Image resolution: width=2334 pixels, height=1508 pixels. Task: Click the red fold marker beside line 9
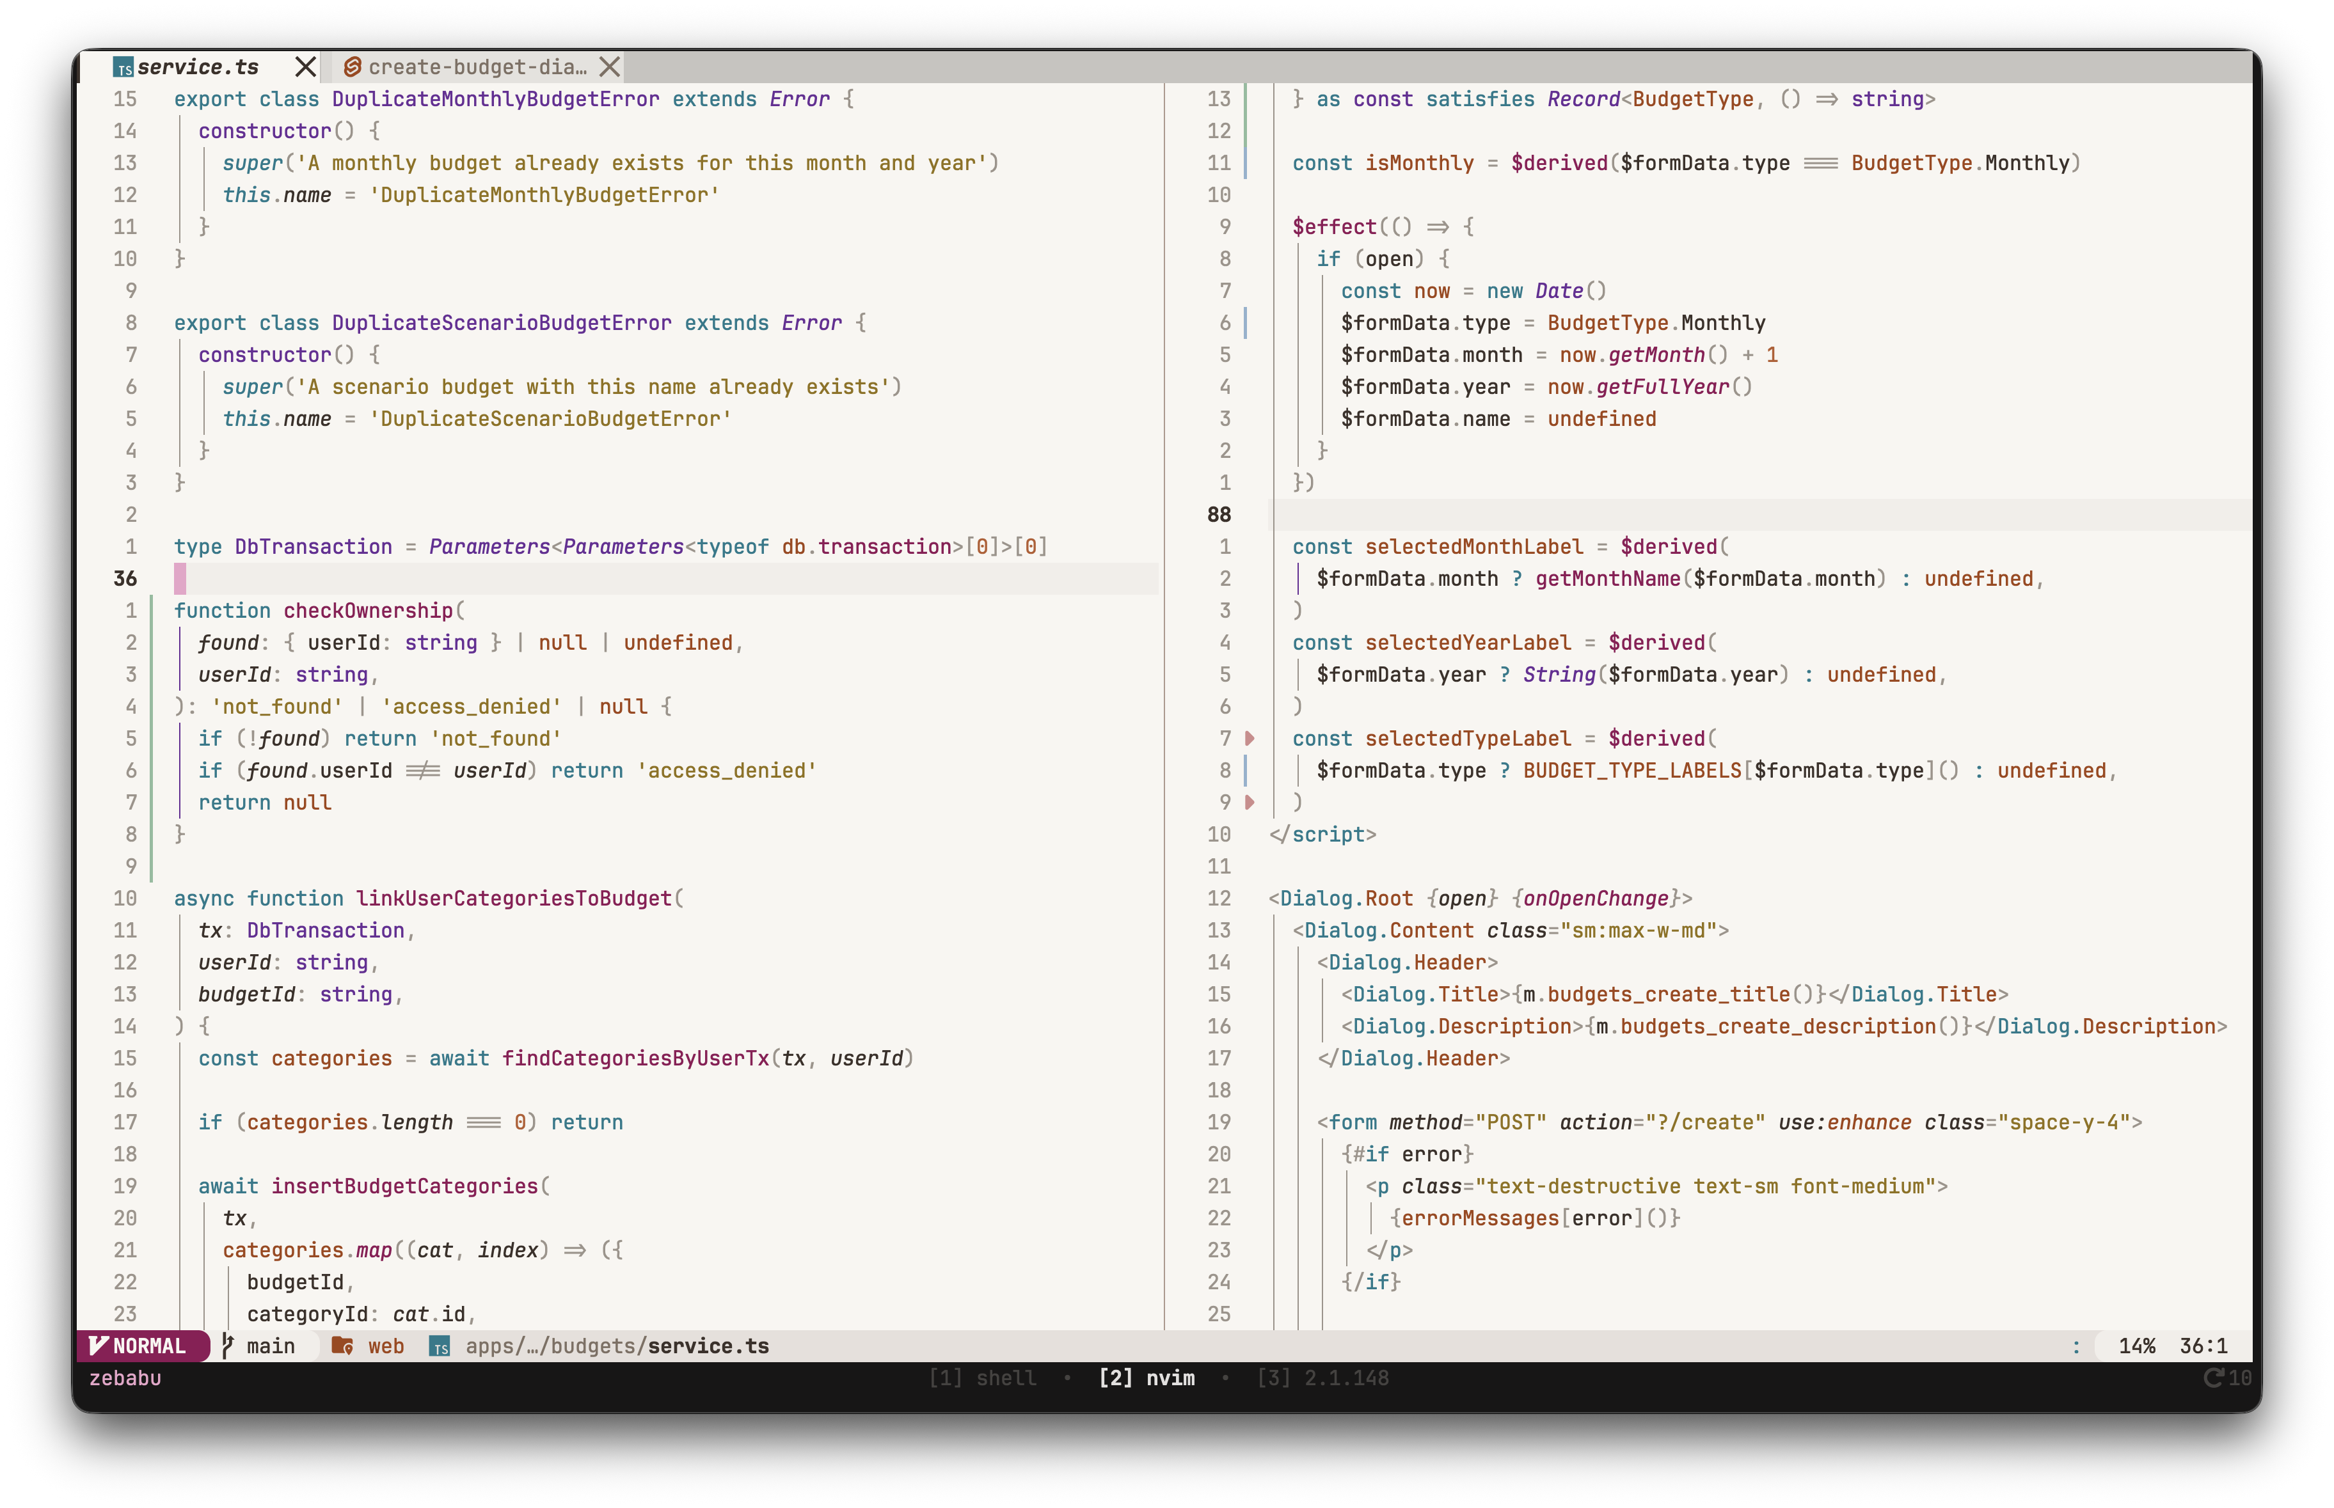(1250, 802)
